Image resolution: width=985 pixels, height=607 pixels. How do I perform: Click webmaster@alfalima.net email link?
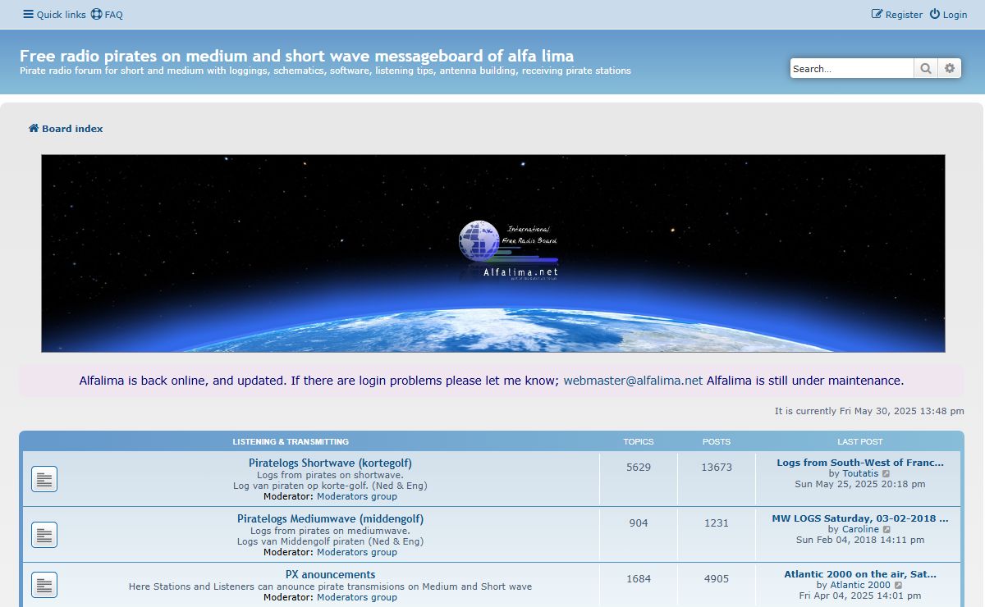coord(633,381)
